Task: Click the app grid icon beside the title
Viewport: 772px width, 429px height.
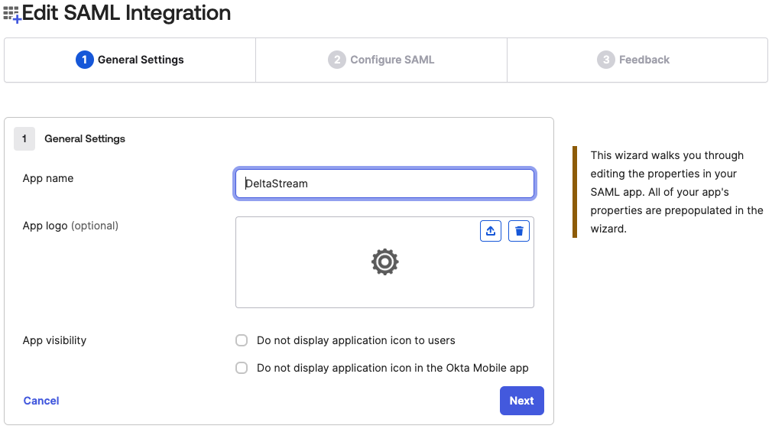Action: coord(11,14)
